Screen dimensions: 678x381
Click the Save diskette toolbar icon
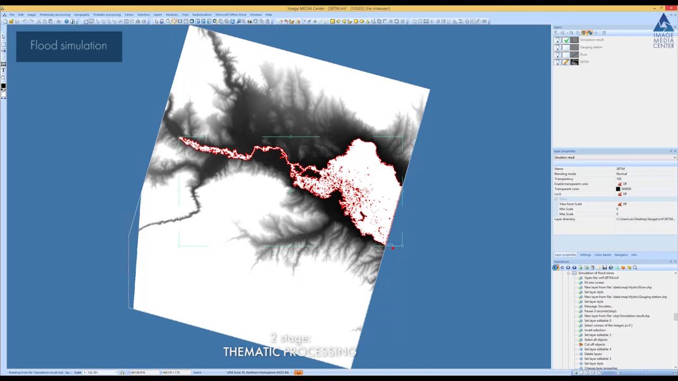[x=17, y=21]
